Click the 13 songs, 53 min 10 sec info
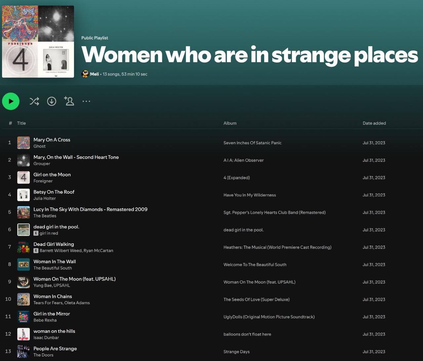Image resolution: width=423 pixels, height=361 pixels. (125, 74)
